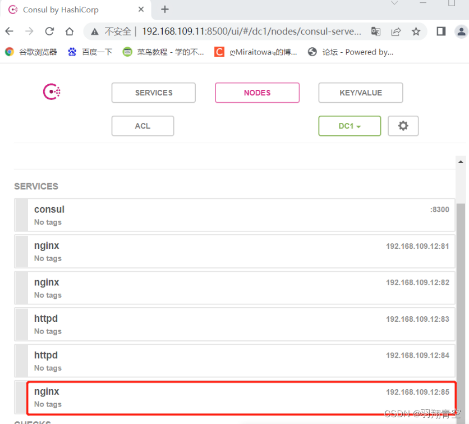Open the settings gear button
Screen dimensions: 469x424
pyautogui.click(x=403, y=126)
